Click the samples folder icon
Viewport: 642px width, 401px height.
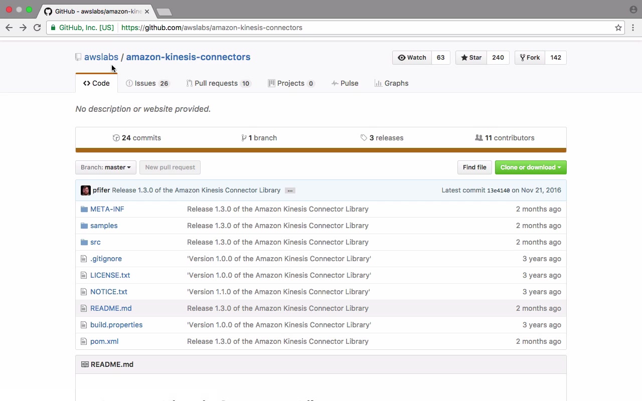(84, 226)
